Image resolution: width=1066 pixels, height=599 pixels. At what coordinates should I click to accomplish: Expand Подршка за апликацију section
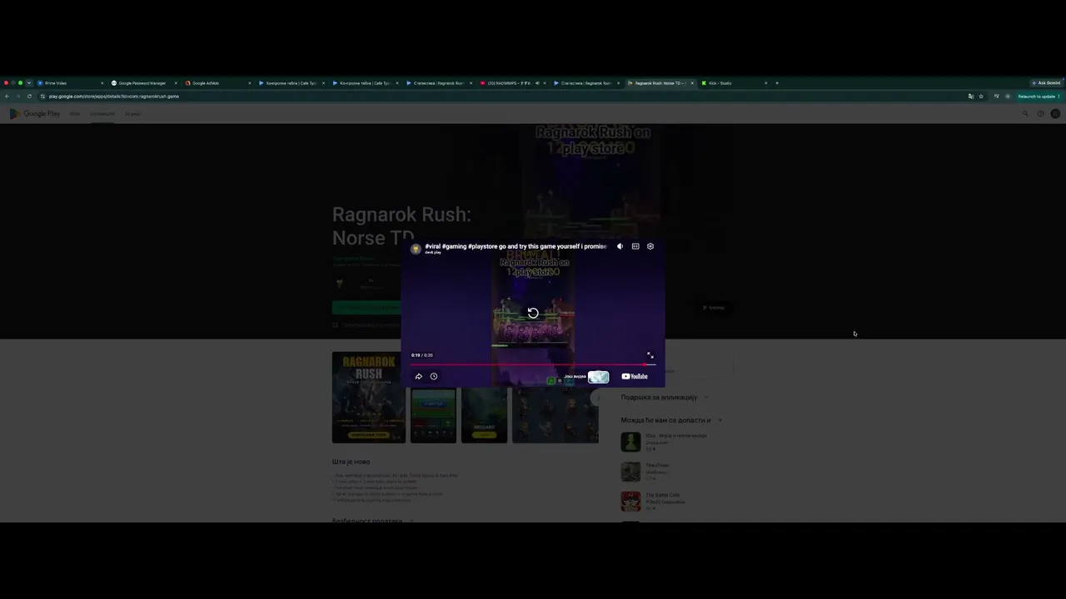tap(706, 398)
